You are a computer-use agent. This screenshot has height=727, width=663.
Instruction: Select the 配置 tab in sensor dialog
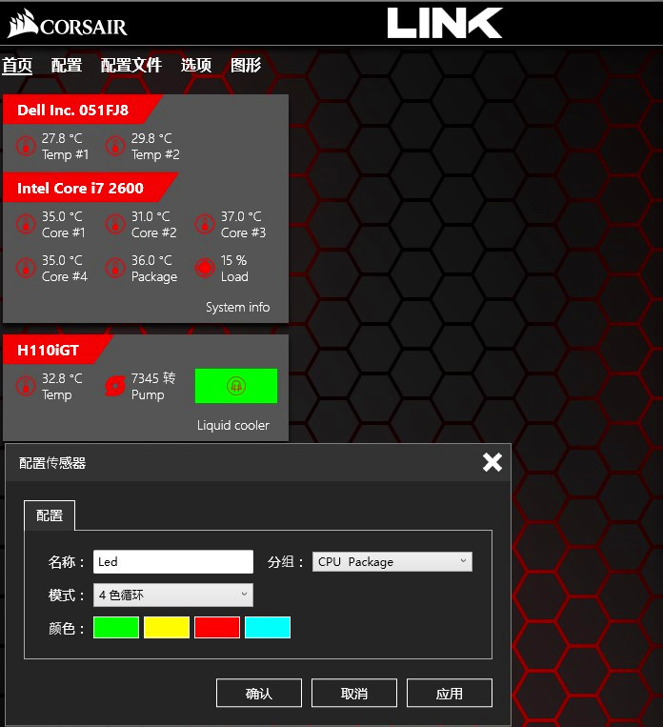tap(50, 515)
